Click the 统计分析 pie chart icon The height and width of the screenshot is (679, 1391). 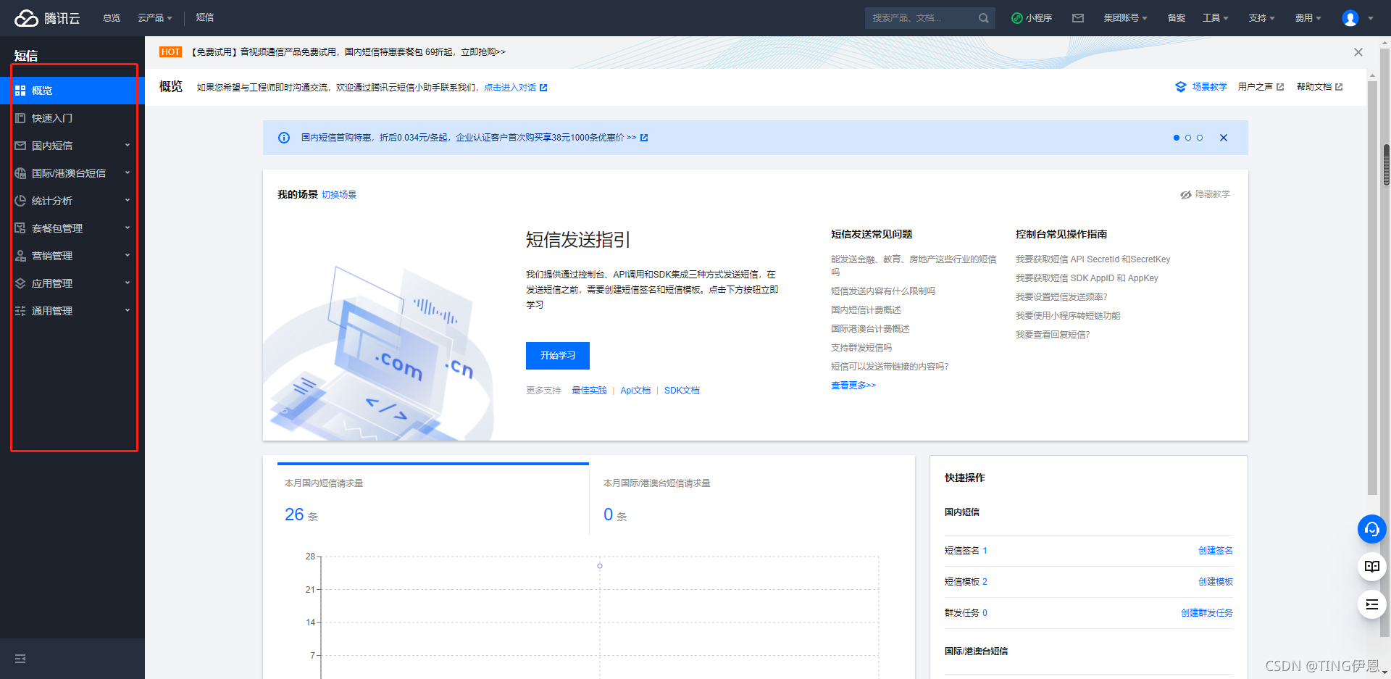(x=20, y=201)
